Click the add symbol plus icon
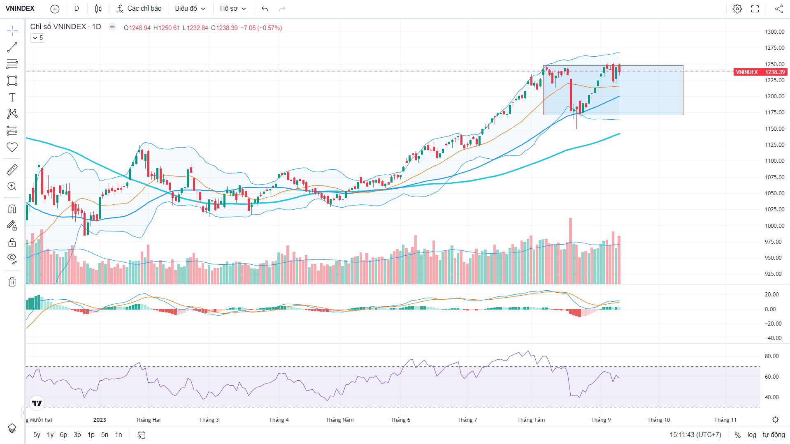This screenshot has height=444, width=790. (55, 9)
